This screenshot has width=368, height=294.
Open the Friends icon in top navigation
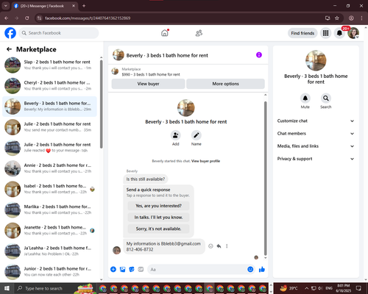(x=199, y=33)
